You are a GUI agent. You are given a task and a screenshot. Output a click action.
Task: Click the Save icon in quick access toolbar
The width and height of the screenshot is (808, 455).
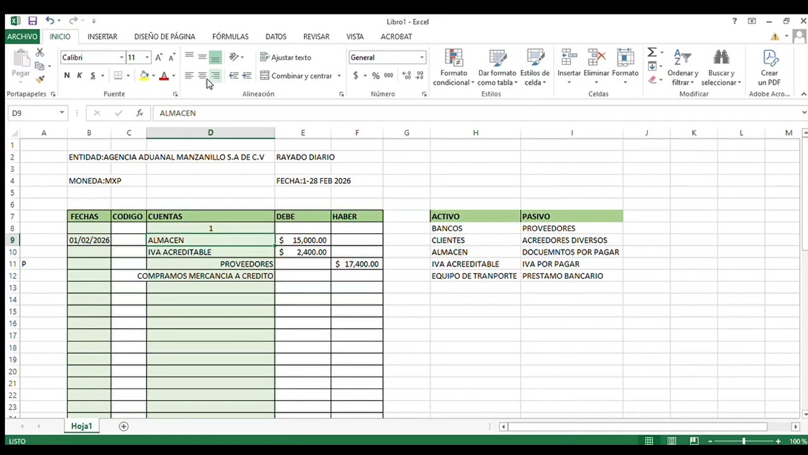pos(33,21)
